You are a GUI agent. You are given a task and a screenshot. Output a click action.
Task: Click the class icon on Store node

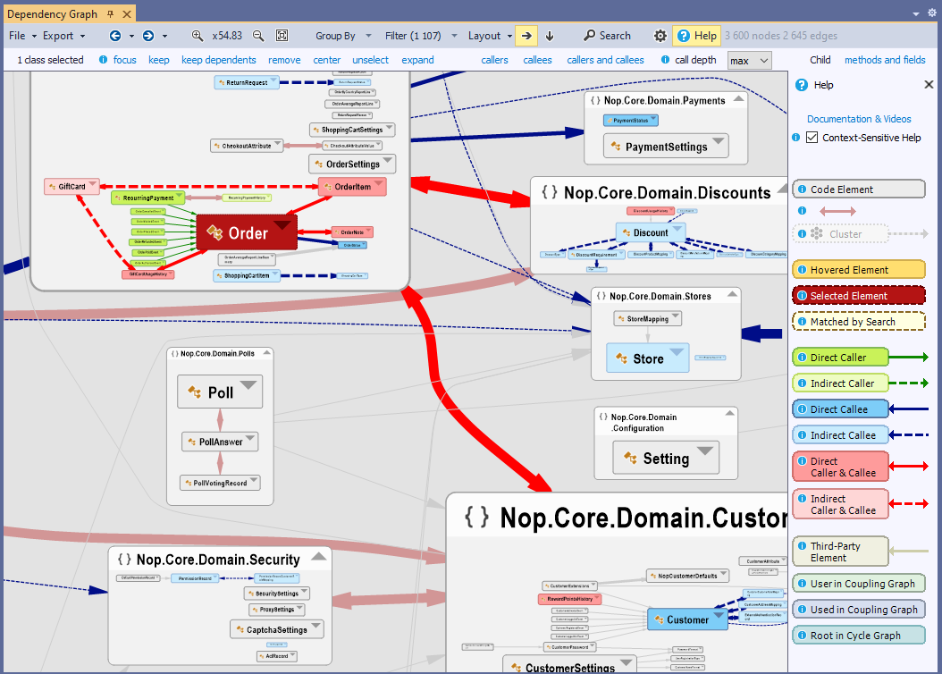[621, 358]
